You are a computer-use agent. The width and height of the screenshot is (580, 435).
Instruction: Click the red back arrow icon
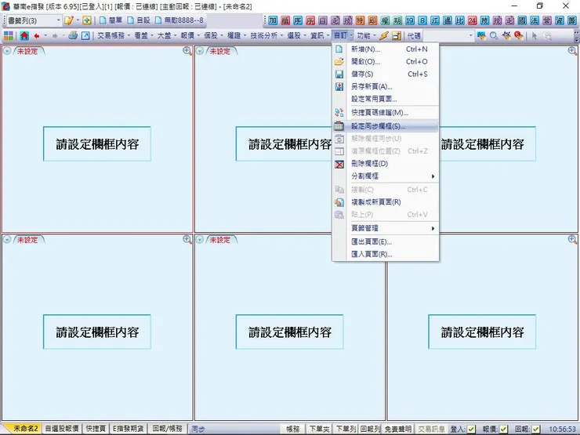tap(37, 36)
